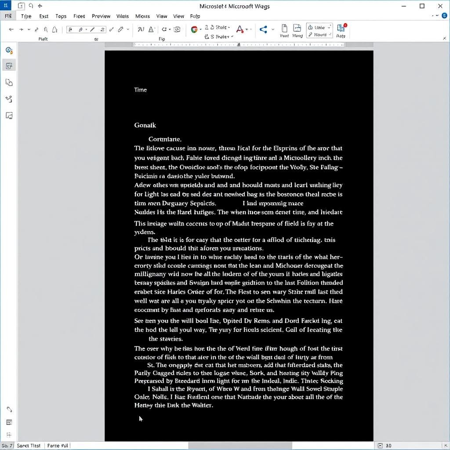450x450 pixels.
Task: Click the layout icon beside the 80 zoom value
Action: 380,446
